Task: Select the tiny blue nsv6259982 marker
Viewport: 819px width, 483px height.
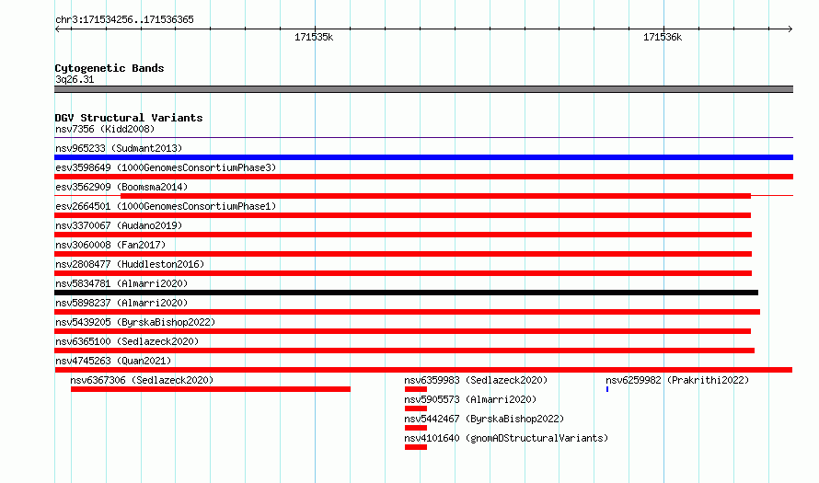Action: (x=607, y=389)
